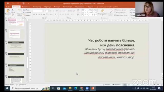Toggle strikethrough (abc) formatting
This screenshot has width=164, height=92.
[x=44, y=14]
